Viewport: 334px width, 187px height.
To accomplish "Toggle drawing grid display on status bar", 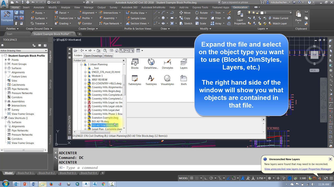I will [192, 178].
